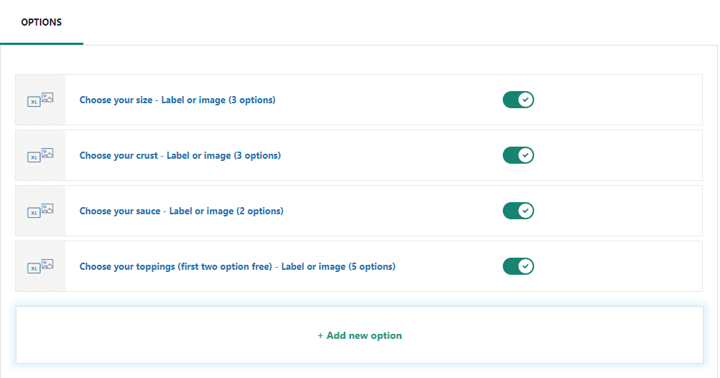Viewport: 720px width, 378px height.
Task: Expand the Choose your crust option
Action: (180, 155)
